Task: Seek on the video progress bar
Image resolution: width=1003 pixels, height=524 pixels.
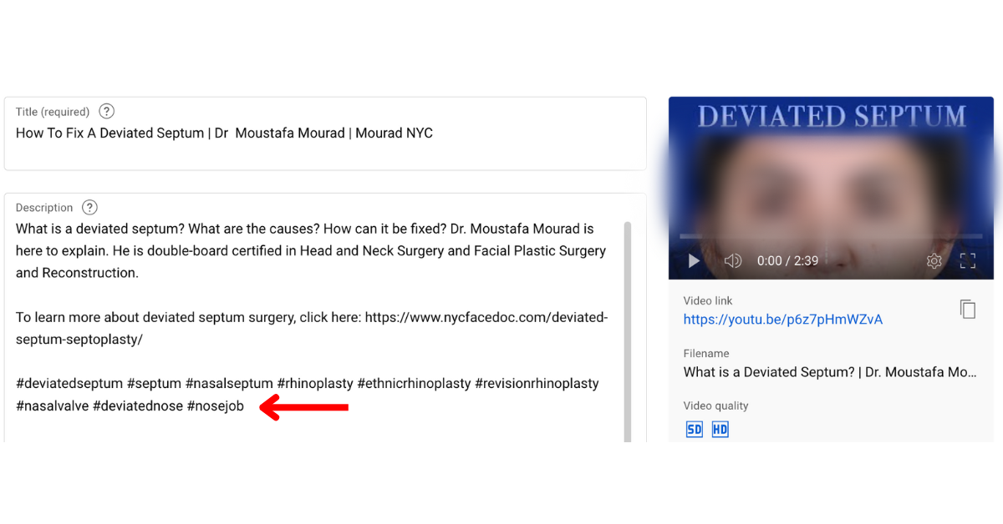Action: tap(831, 236)
